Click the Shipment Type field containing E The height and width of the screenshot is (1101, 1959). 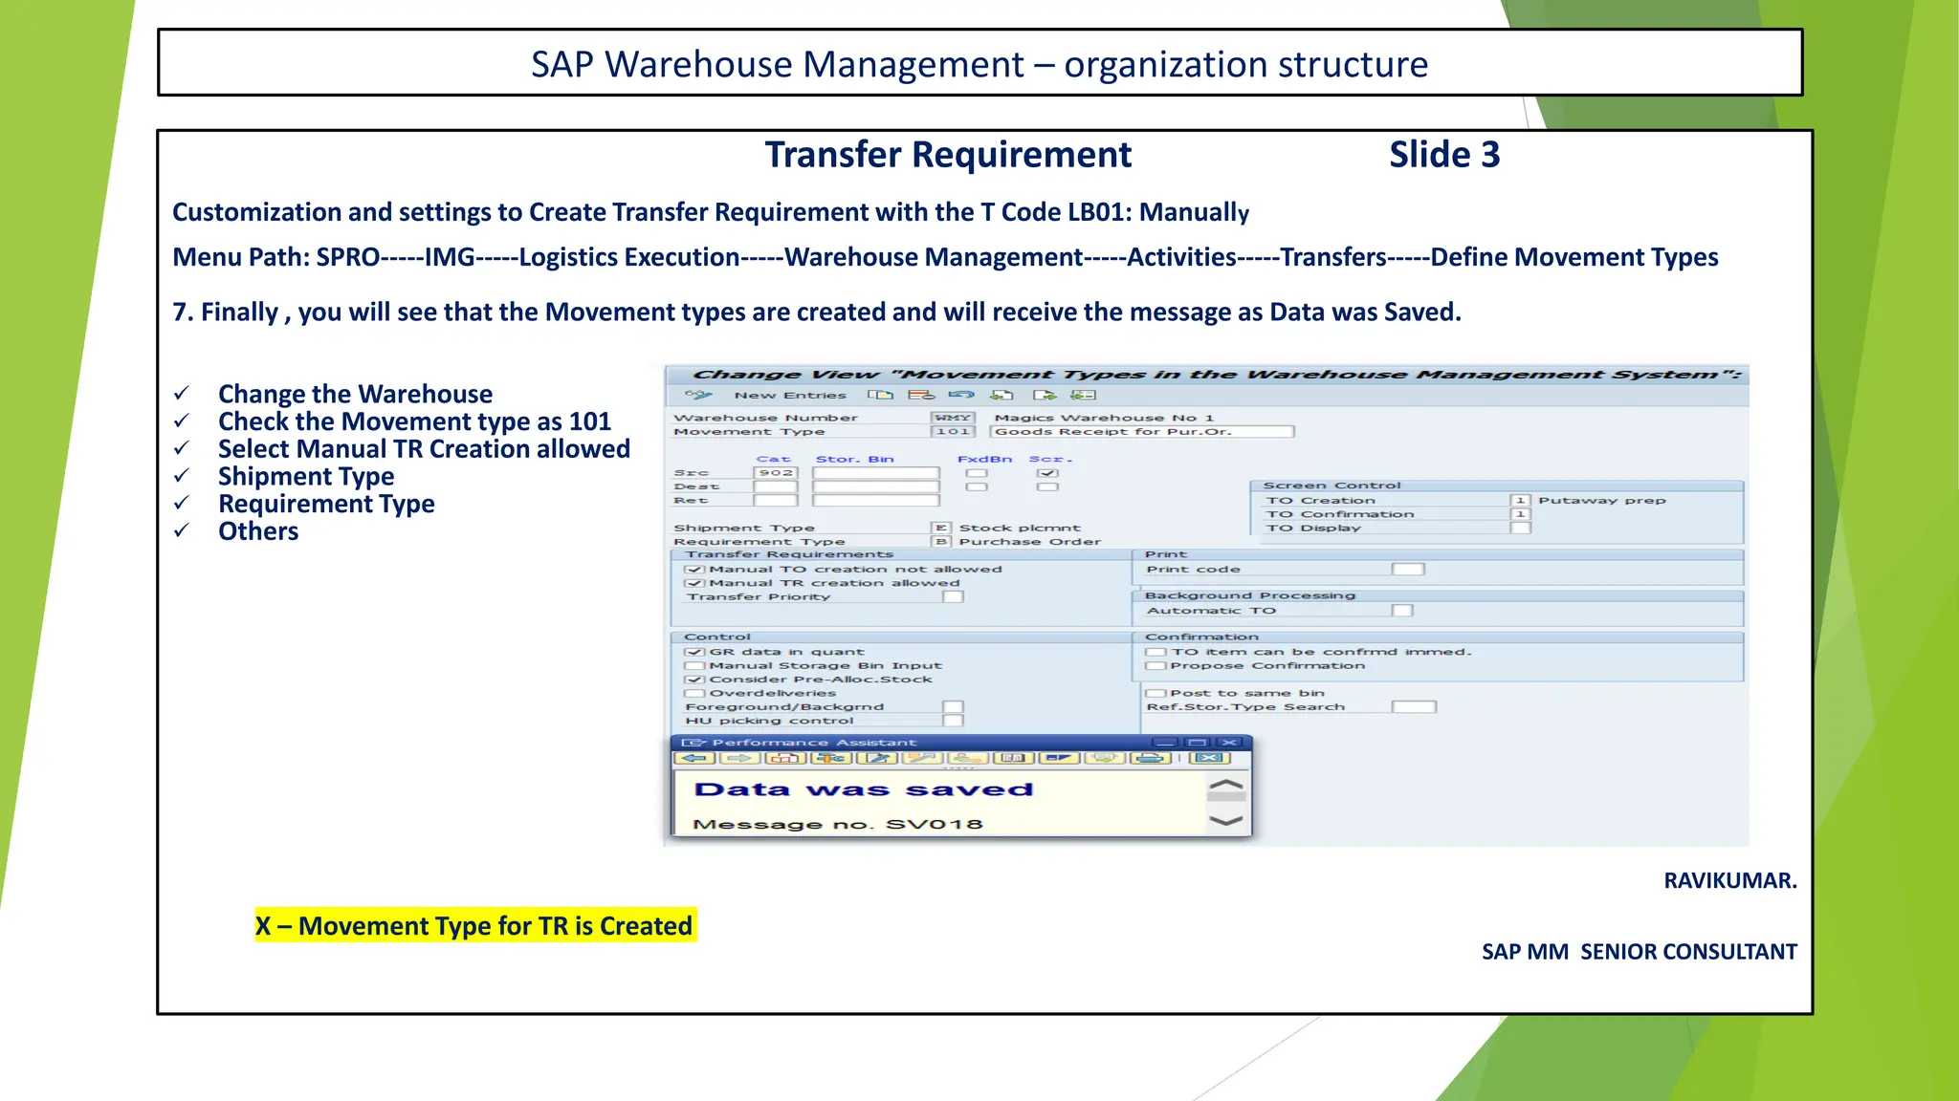click(940, 528)
